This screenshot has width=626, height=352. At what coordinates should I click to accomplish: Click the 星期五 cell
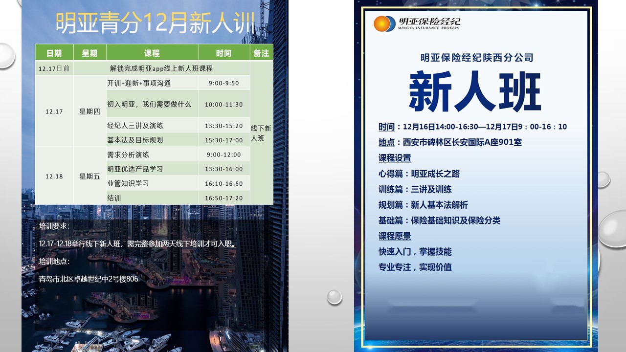click(x=90, y=176)
